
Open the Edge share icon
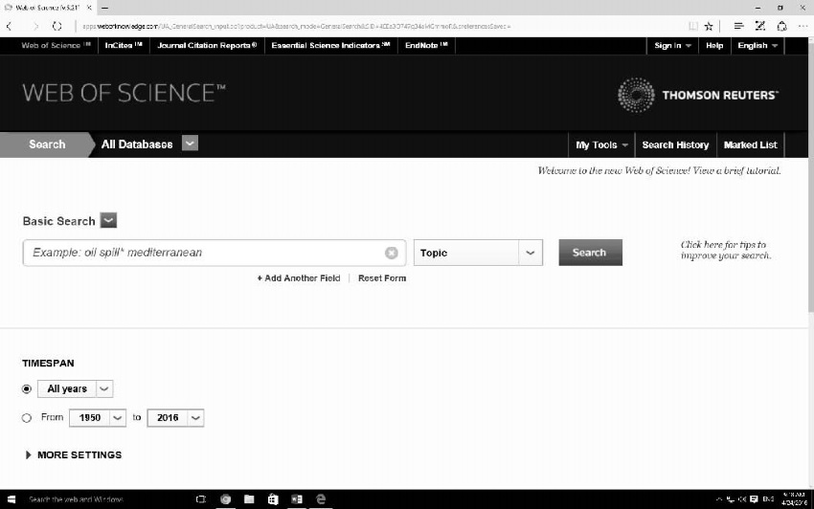click(781, 26)
